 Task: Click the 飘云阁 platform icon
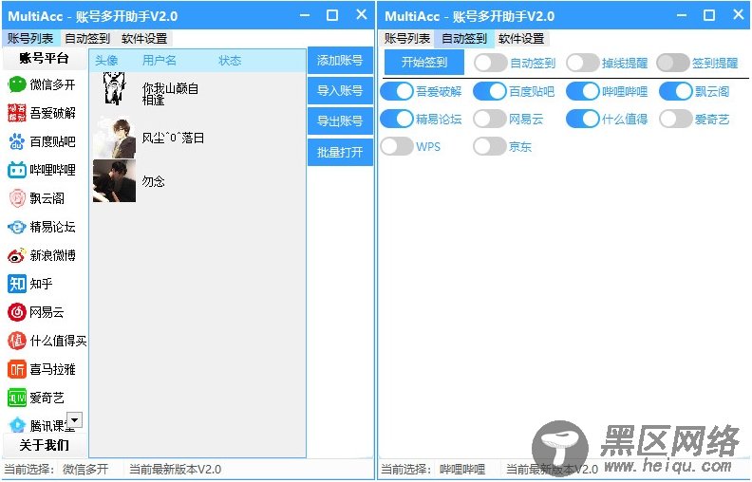tap(17, 198)
